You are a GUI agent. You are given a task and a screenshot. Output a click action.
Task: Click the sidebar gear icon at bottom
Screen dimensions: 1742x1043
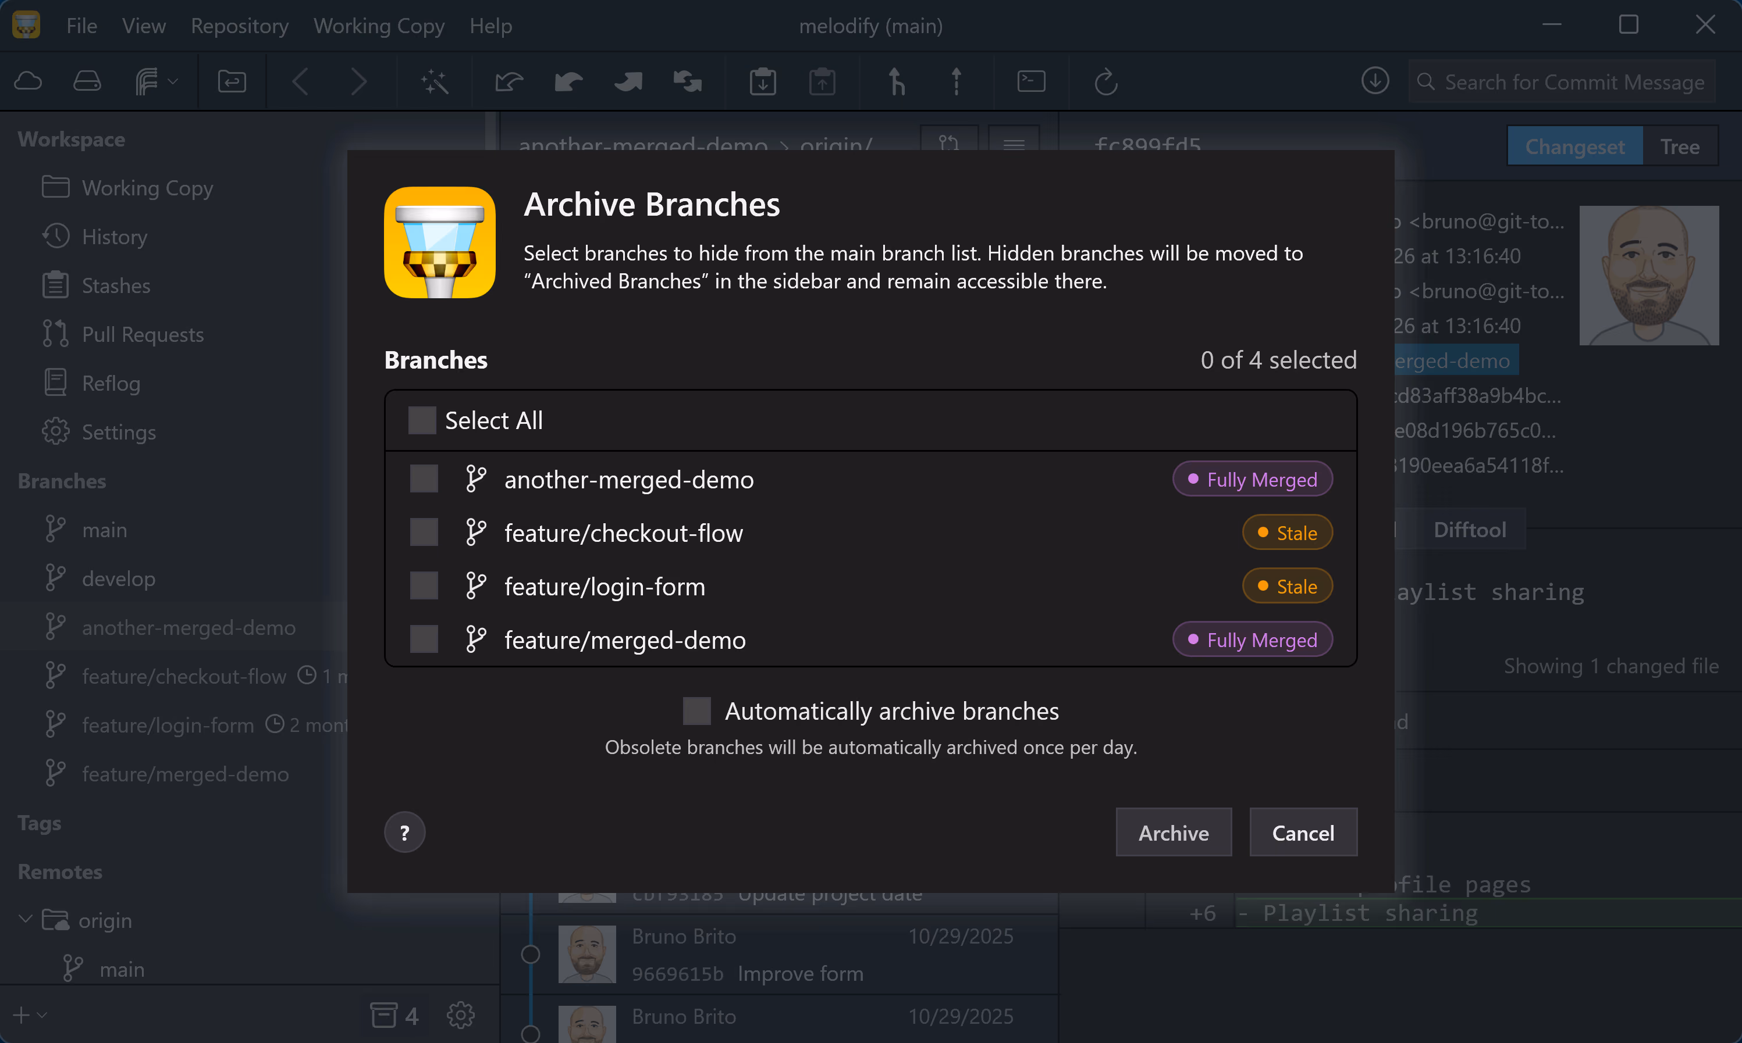(x=461, y=1015)
